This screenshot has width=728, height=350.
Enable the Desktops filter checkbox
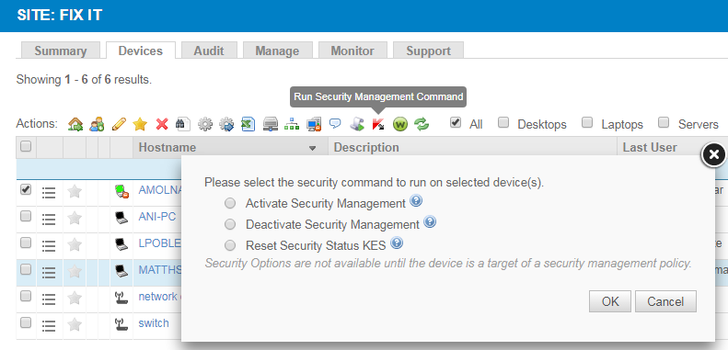point(503,123)
